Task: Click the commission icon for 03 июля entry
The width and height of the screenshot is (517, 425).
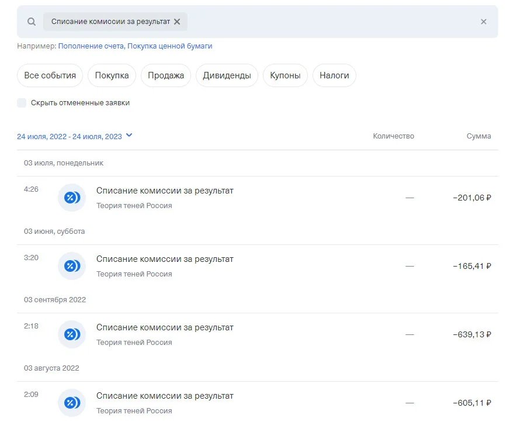Action: (72, 198)
